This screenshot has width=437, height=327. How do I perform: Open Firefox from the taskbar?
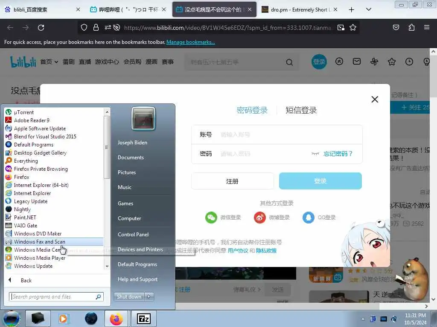[116, 318]
